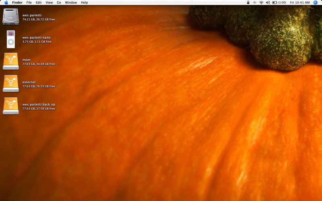Image resolution: width=322 pixels, height=201 pixels.
Task: Open the View menu
Action: [49, 2]
